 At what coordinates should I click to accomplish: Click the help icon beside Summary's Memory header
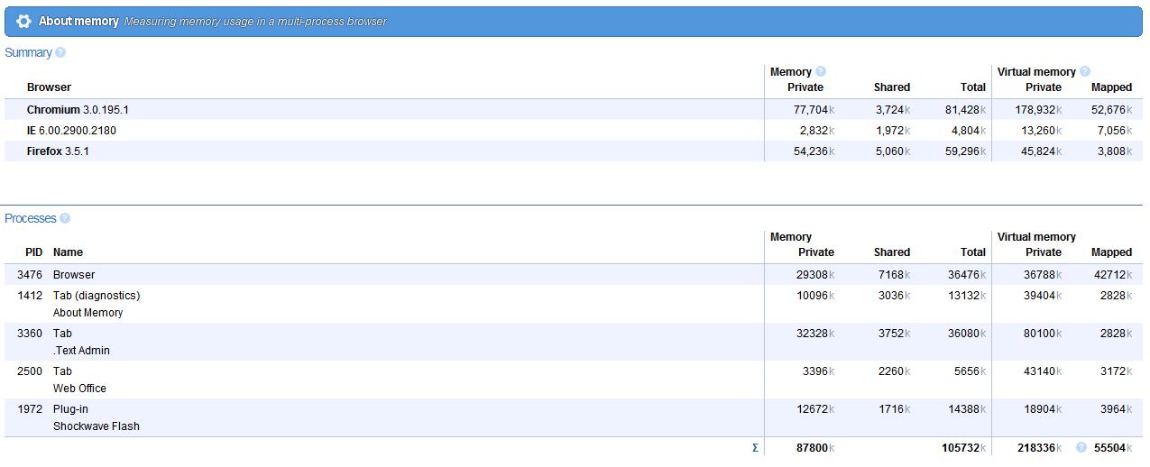(x=821, y=71)
